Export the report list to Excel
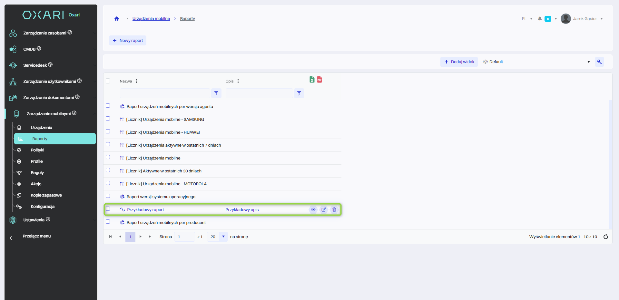The height and width of the screenshot is (300, 619). (x=312, y=80)
